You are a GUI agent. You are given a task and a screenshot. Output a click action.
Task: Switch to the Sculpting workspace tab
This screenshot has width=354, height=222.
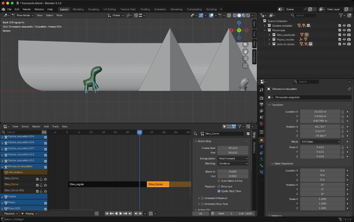click(93, 9)
